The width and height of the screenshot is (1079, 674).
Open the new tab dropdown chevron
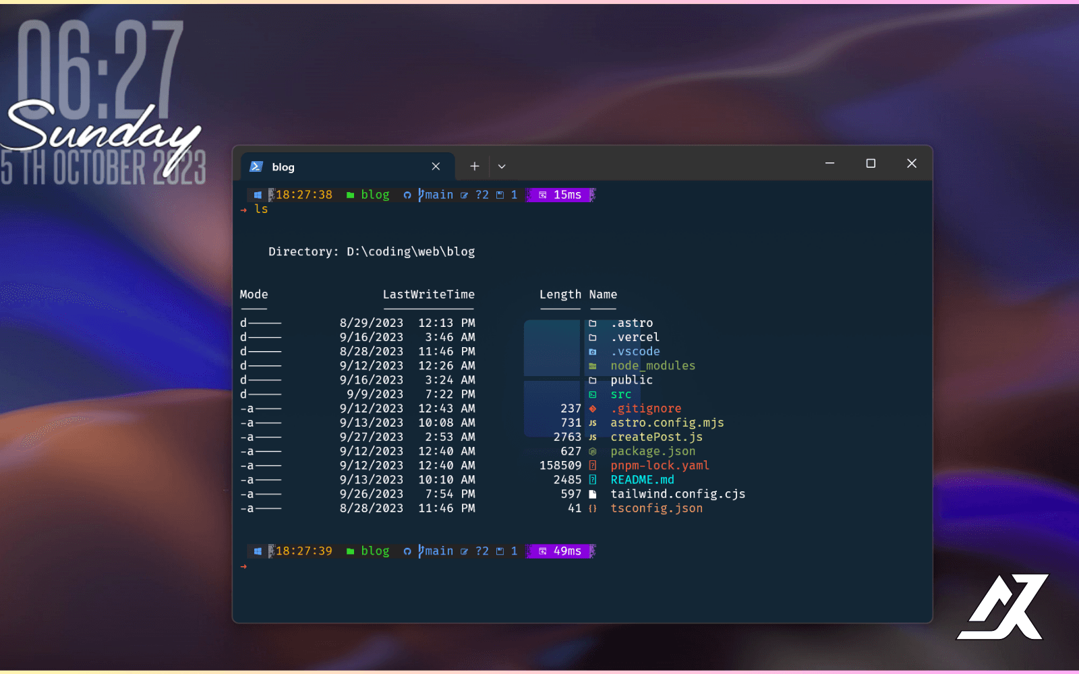click(502, 166)
